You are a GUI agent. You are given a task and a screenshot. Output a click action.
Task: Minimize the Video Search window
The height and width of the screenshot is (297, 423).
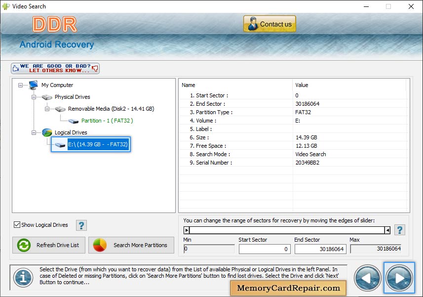[x=366, y=6]
